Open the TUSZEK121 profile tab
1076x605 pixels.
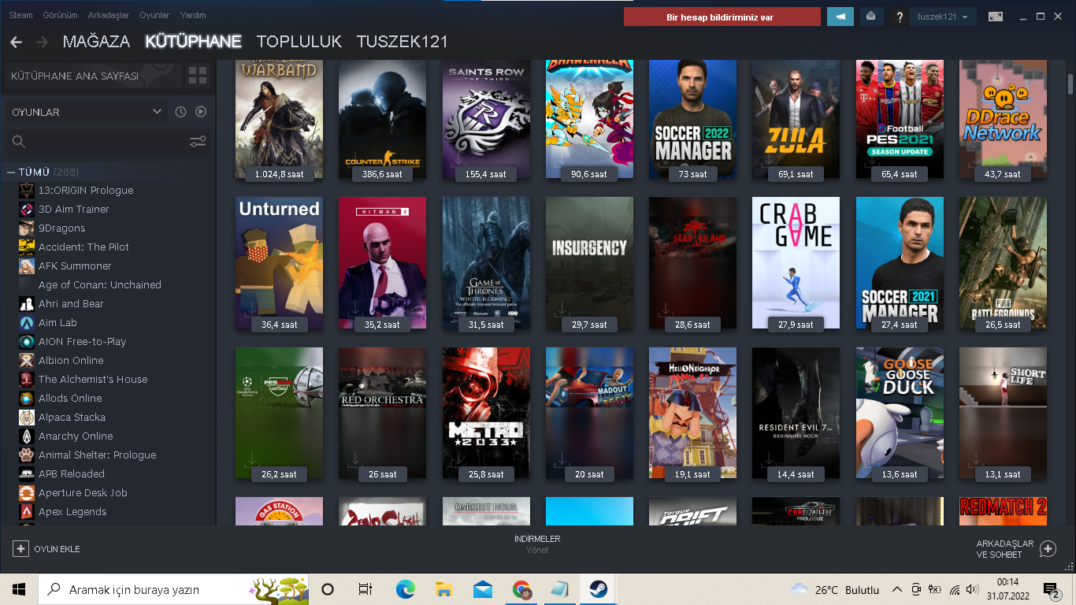pyautogui.click(x=402, y=42)
